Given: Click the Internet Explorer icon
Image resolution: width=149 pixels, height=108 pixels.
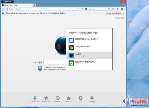Looking at the screenshot, I should (x=71, y=40).
